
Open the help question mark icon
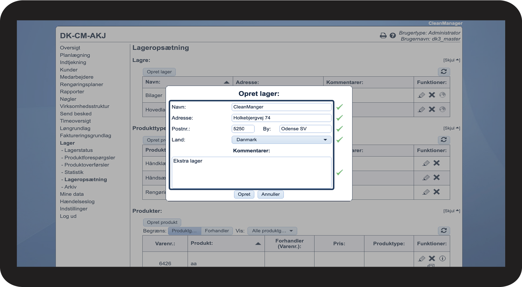(393, 35)
